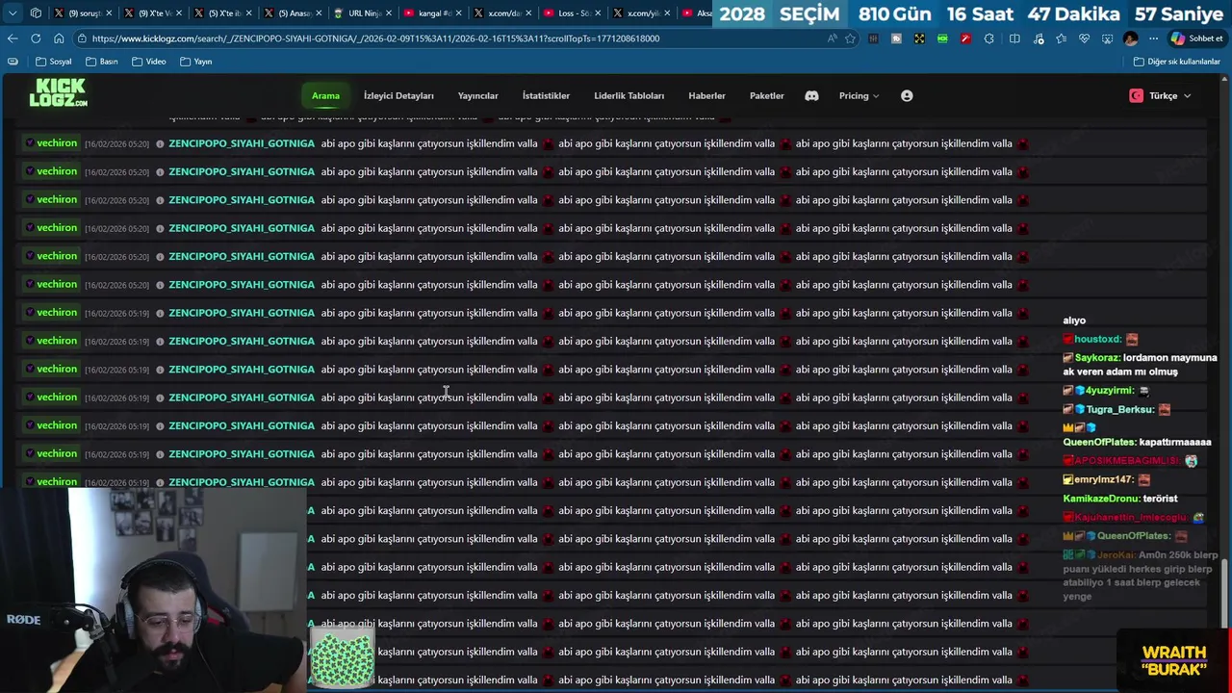Open Diğer sık kullanılanlar folder
This screenshot has height=693, width=1232.
tap(1177, 62)
